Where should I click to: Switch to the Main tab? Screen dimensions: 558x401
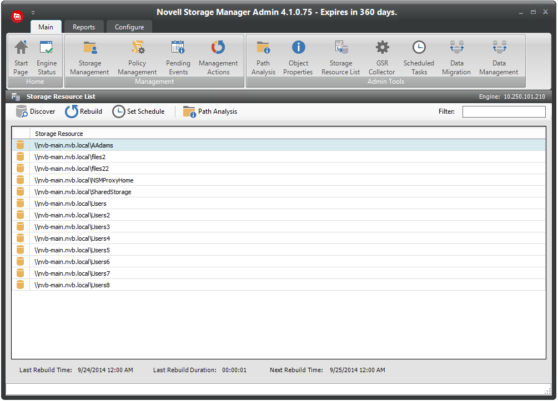coord(46,27)
